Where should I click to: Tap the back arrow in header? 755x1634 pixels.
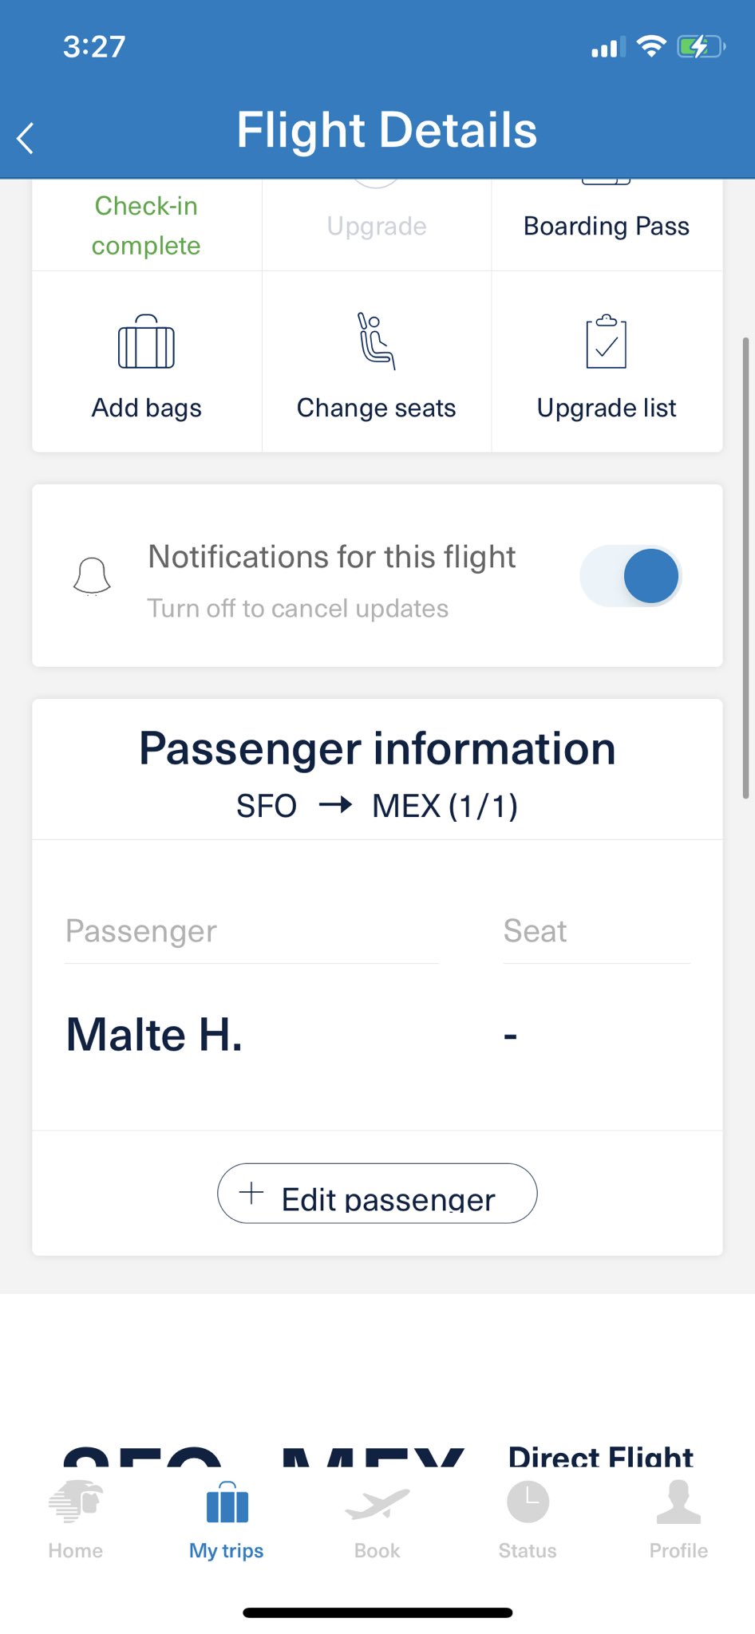(26, 138)
